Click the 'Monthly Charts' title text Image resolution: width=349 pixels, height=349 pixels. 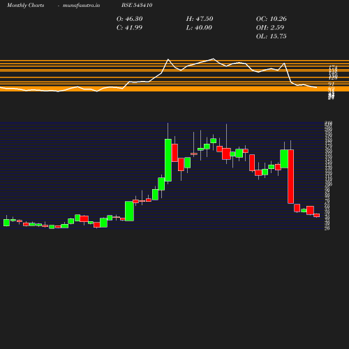click(x=25, y=5)
